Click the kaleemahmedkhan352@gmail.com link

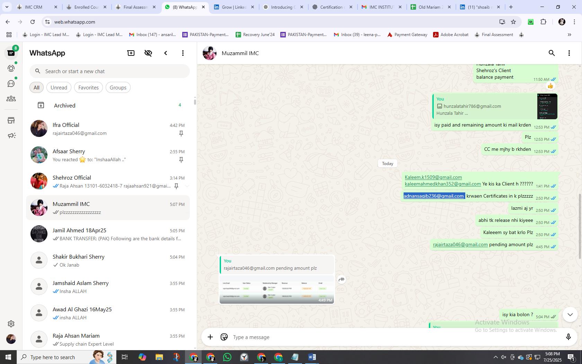coord(443,184)
